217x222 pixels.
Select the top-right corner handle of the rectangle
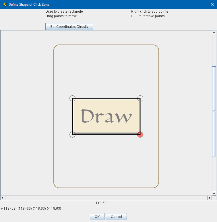coord(140,98)
